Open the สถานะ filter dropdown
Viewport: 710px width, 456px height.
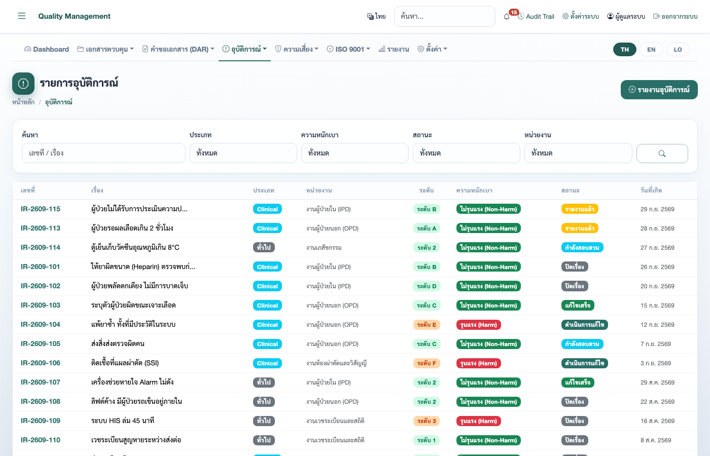click(467, 153)
